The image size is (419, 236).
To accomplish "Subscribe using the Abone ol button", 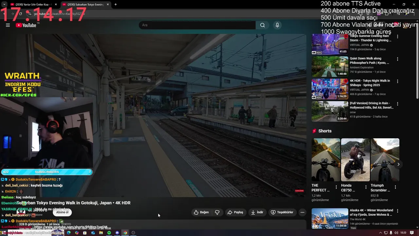I will 62,212.
